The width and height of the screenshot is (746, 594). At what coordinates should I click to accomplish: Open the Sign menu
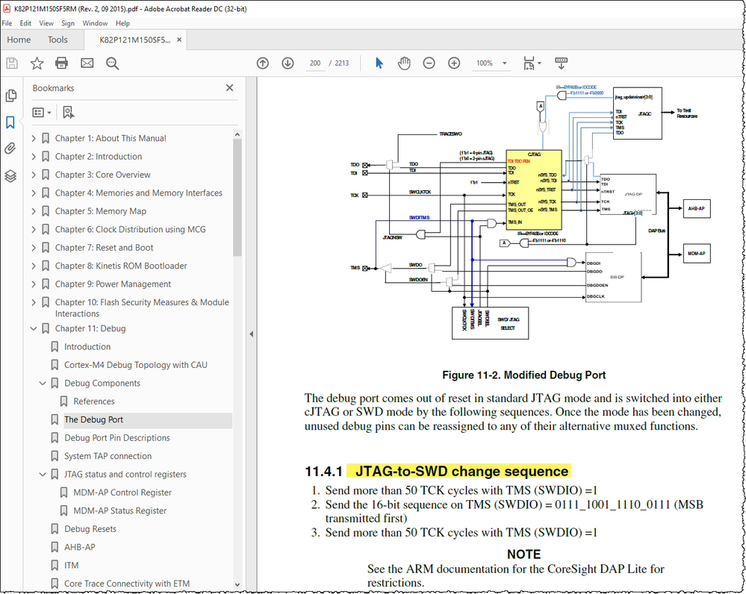pos(68,23)
